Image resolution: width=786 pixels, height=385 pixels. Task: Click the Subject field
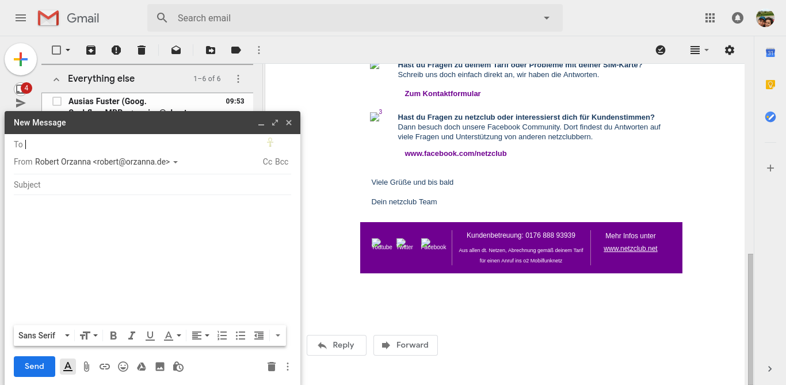(152, 185)
